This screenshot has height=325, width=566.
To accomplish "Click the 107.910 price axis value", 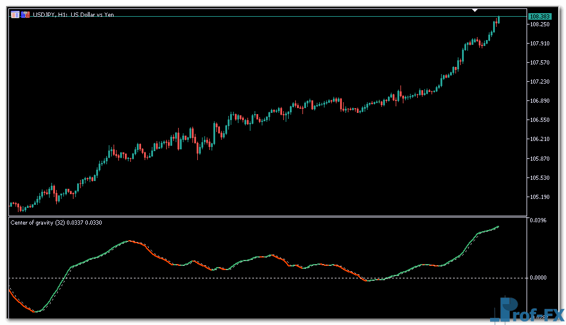I will coord(540,44).
